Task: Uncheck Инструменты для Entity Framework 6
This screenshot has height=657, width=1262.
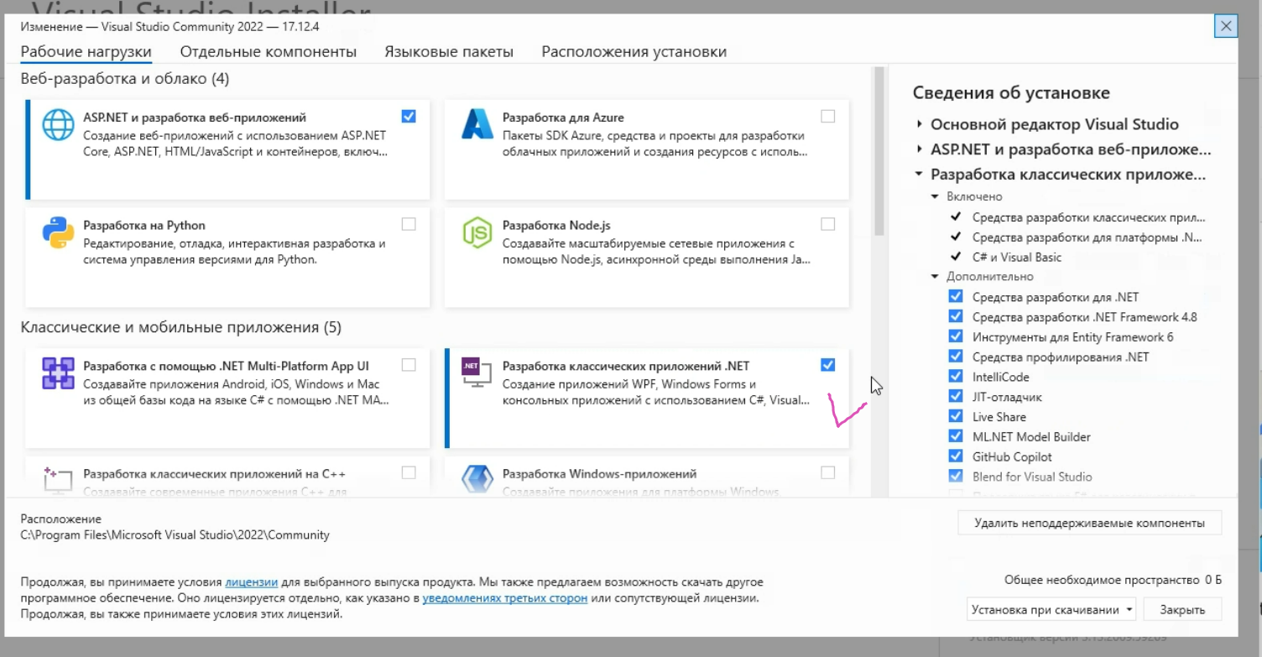Action: coord(956,336)
